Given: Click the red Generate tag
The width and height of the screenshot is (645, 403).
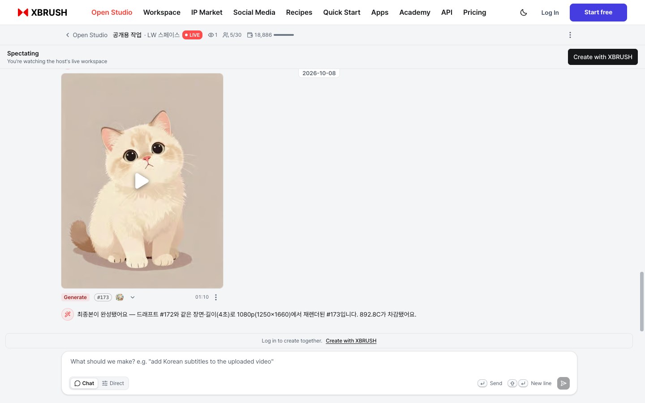Looking at the screenshot, I should pyautogui.click(x=75, y=297).
